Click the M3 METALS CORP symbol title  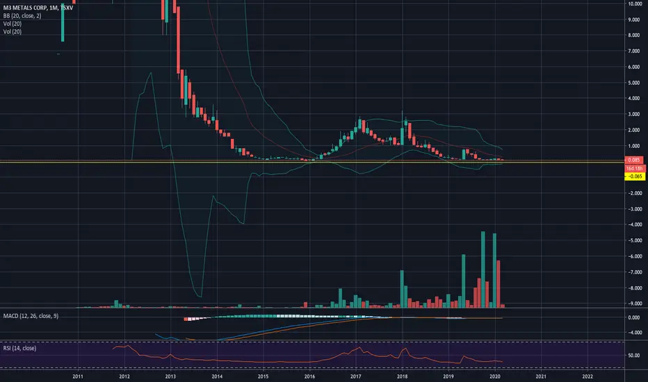tap(38, 8)
